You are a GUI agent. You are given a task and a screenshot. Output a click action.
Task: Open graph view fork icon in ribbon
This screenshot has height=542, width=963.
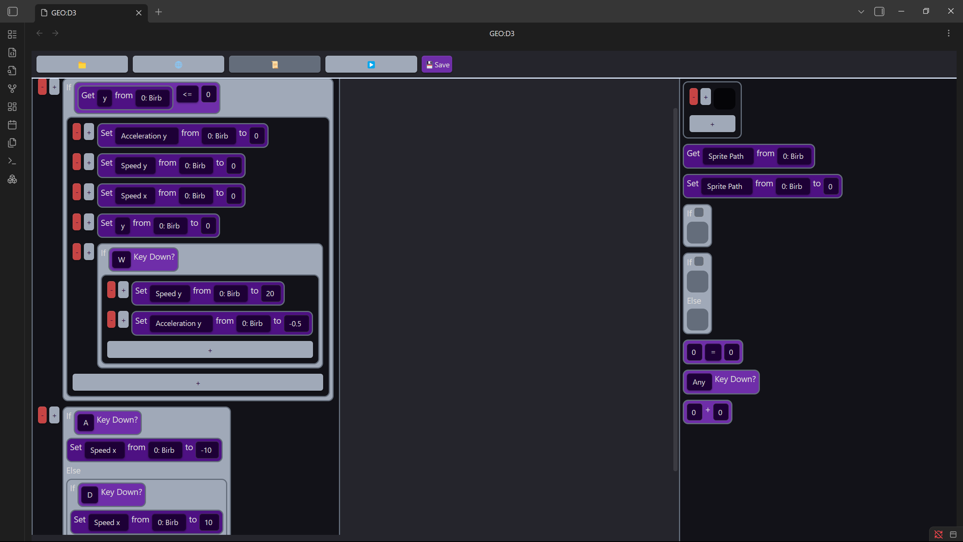click(x=12, y=88)
